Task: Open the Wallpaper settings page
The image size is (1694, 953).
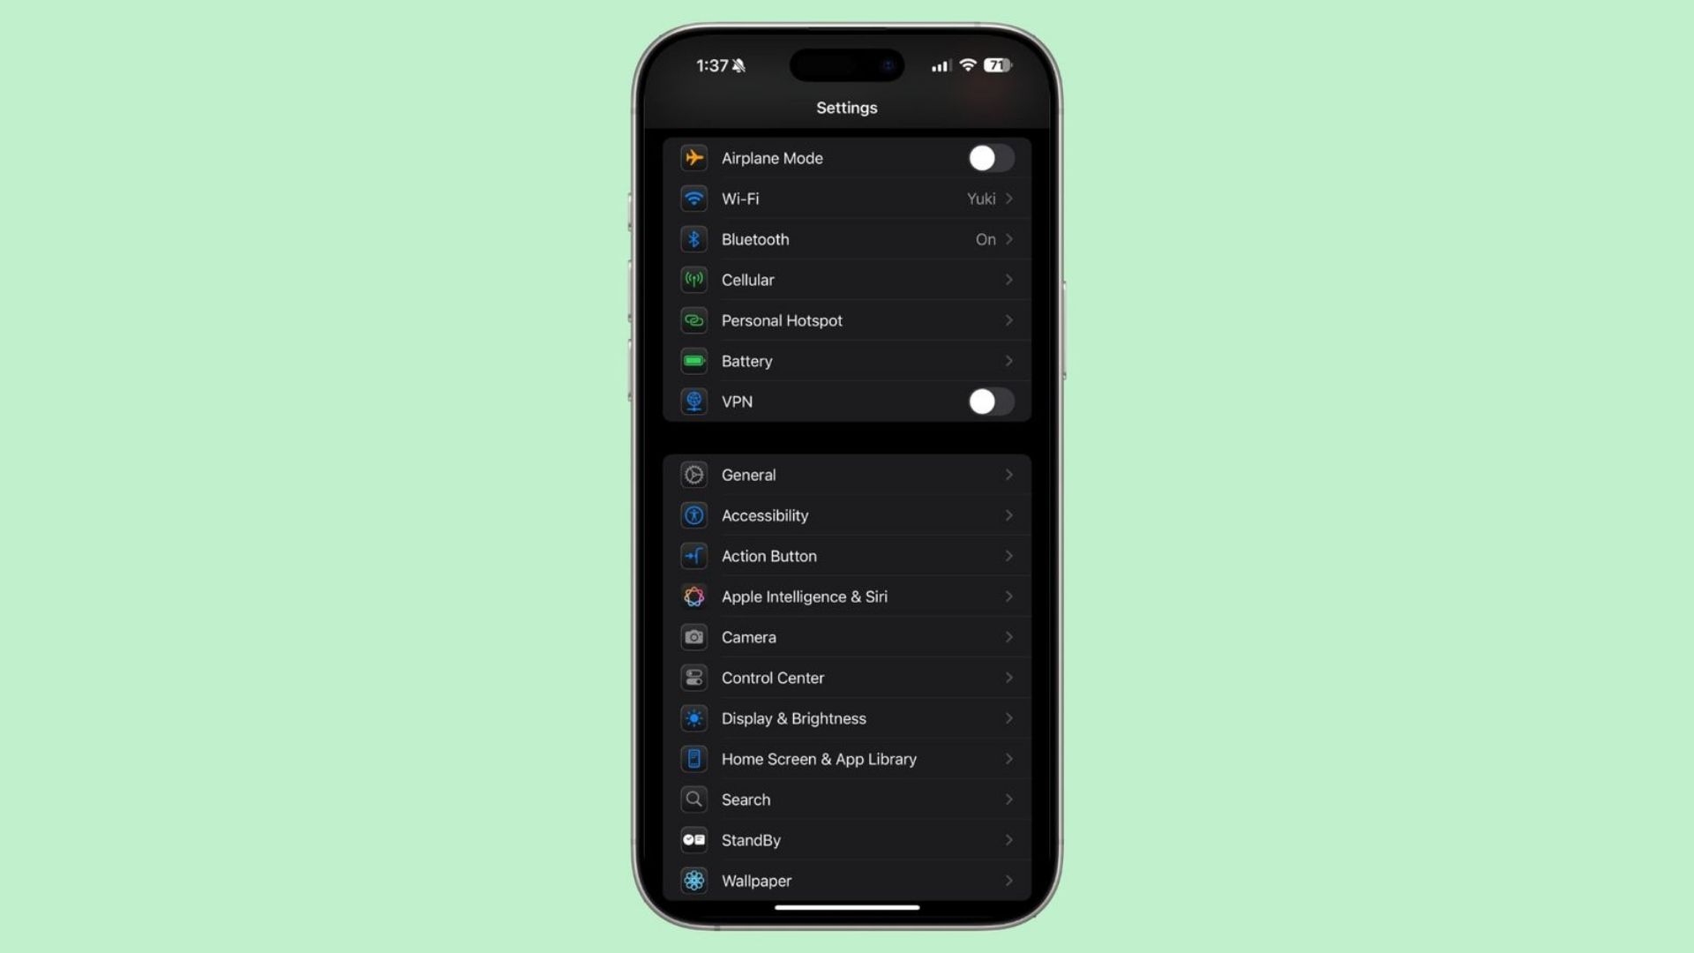Action: (847, 880)
